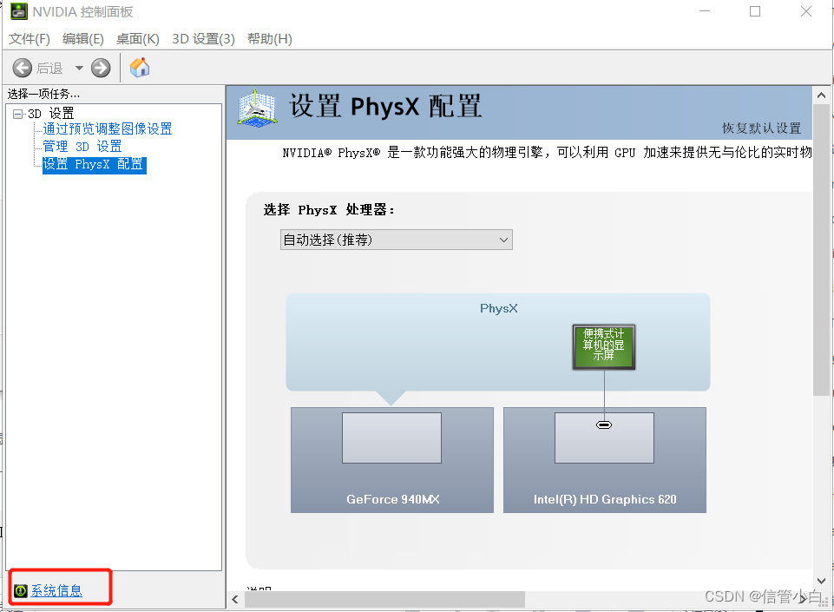Click the display connector icon on Intel GPU

604,424
